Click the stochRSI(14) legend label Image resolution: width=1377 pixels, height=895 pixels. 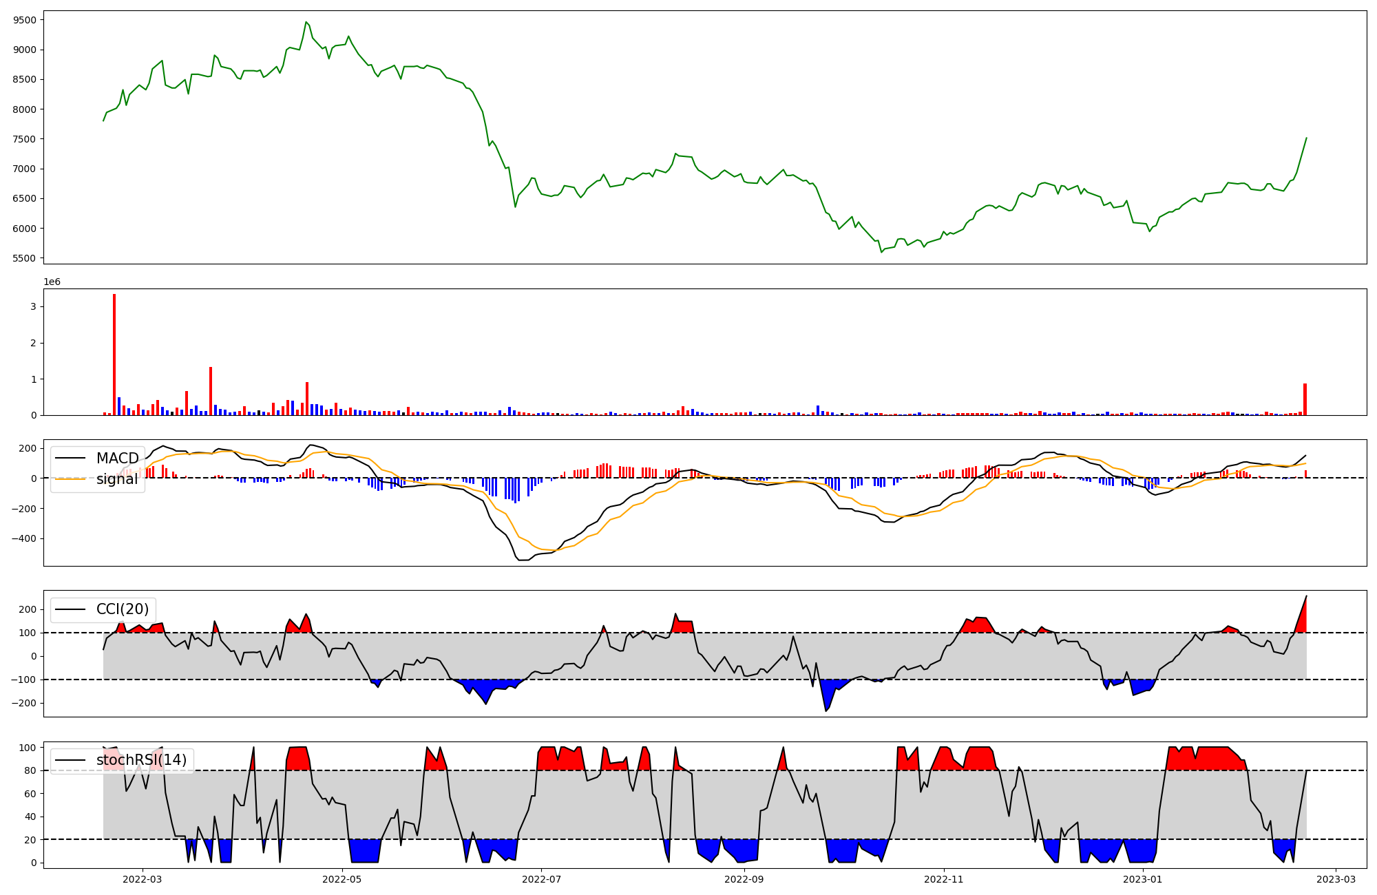[141, 760]
